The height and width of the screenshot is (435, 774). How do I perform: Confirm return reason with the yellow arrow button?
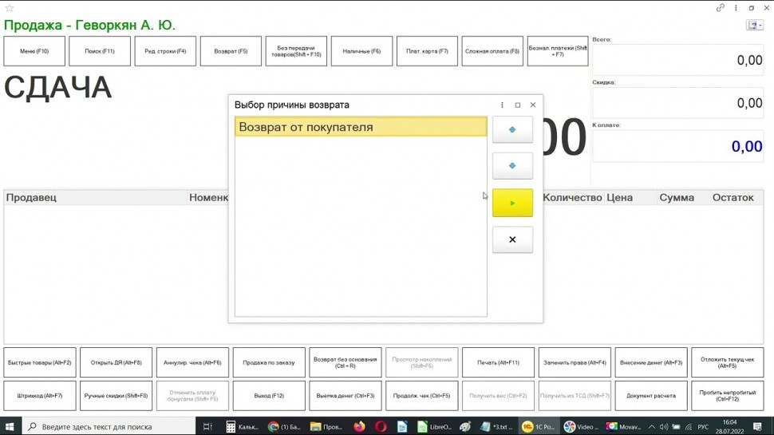tap(512, 204)
